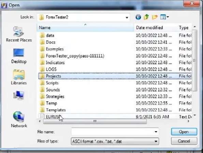
Task: Click the 'Templates' folder name
Action: 56,110
